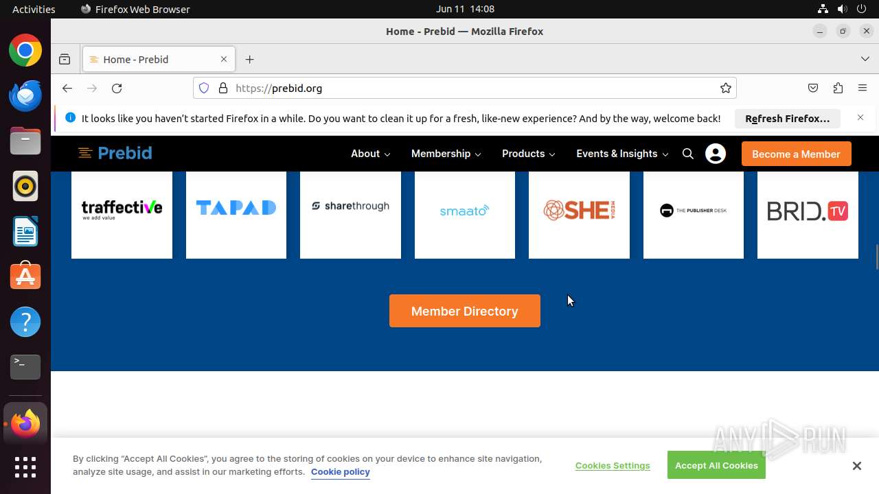Open the Extensions puzzle icon
Viewport: 879px width, 494px height.
(x=838, y=88)
